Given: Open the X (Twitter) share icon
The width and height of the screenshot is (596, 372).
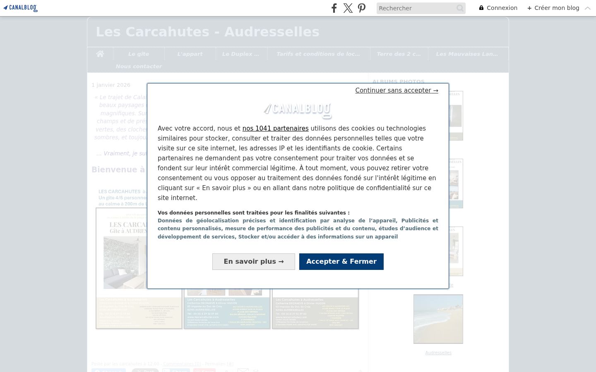Looking at the screenshot, I should point(348,8).
